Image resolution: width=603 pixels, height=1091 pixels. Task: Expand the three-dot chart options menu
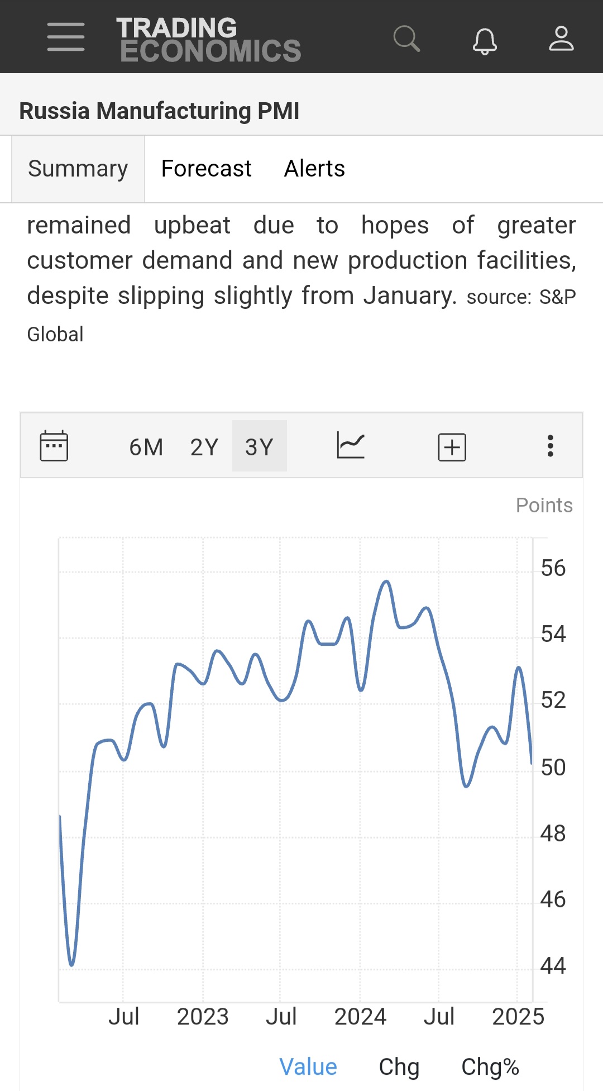click(550, 446)
